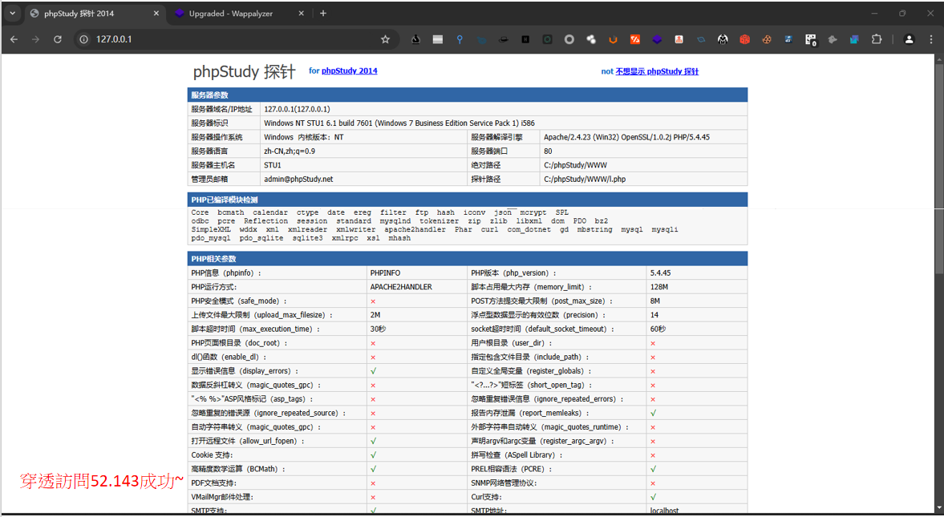The width and height of the screenshot is (944, 517).
Task: Click the white dice icon with 0 badge
Action: (810, 40)
